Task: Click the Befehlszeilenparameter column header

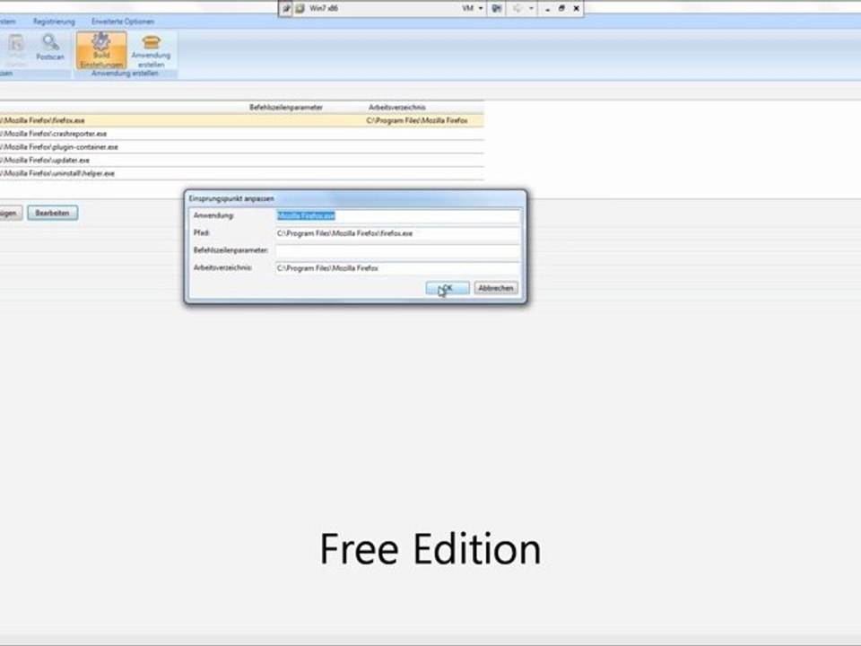Action: pos(286,107)
